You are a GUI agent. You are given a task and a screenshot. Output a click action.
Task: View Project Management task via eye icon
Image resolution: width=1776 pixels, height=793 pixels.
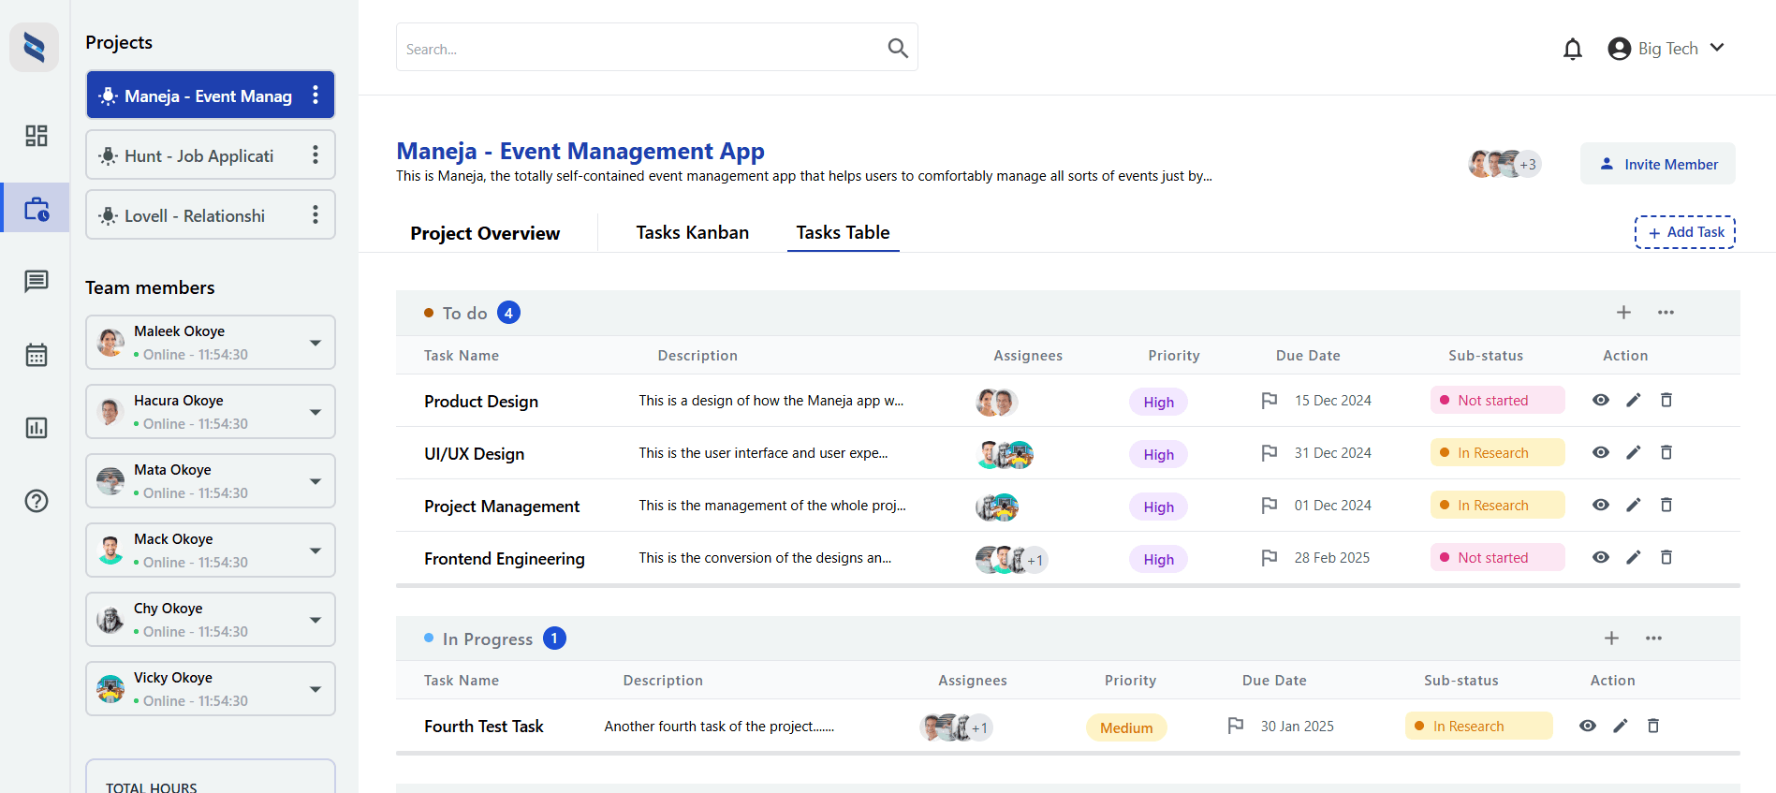click(x=1600, y=506)
